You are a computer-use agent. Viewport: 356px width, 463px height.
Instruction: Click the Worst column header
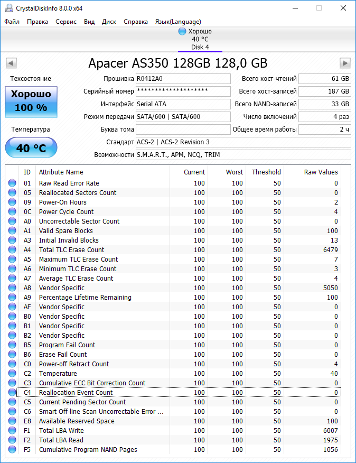(227, 172)
